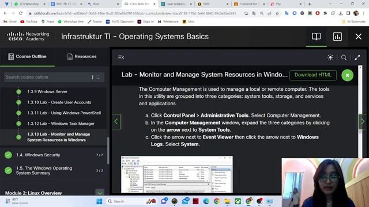Switch to Resources tab

click(82, 56)
